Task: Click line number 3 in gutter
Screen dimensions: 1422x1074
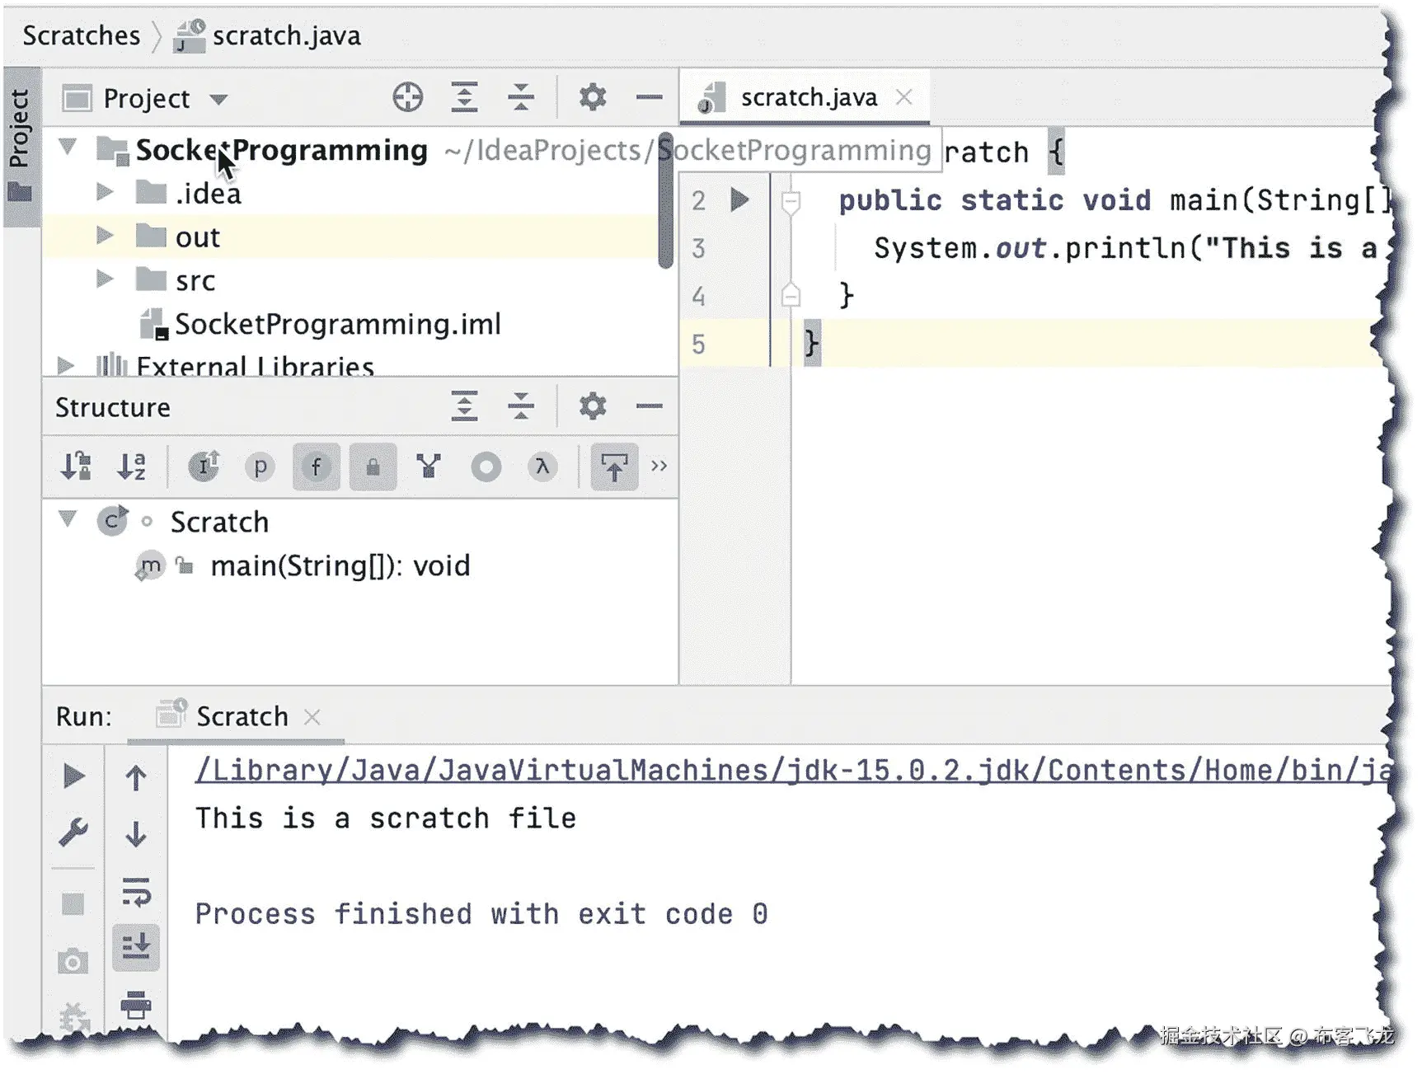Action: tap(698, 247)
